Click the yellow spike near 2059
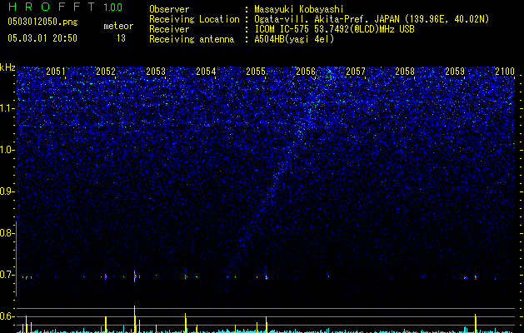This screenshot has height=333, width=524. coord(475,323)
